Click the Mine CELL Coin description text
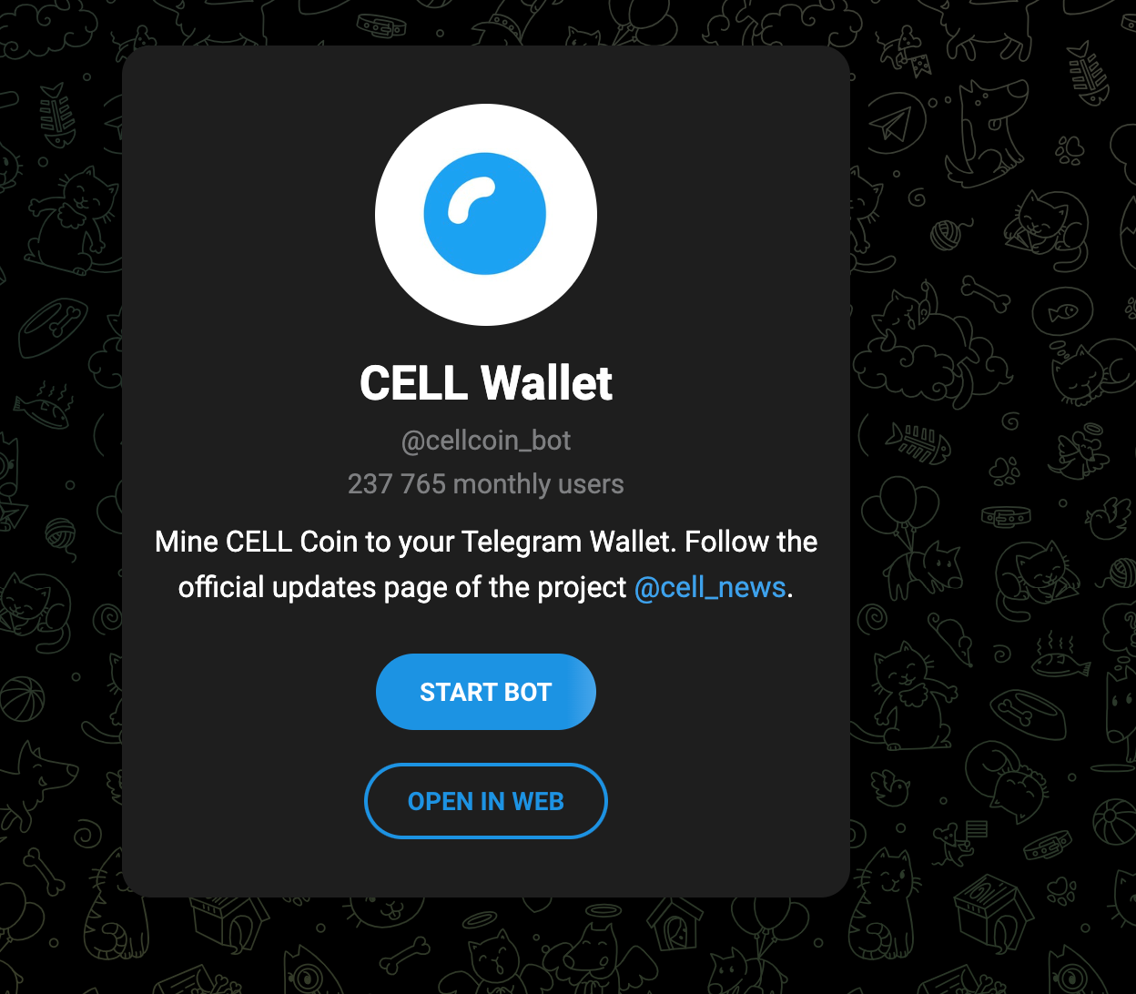The image size is (1136, 994). point(486,564)
